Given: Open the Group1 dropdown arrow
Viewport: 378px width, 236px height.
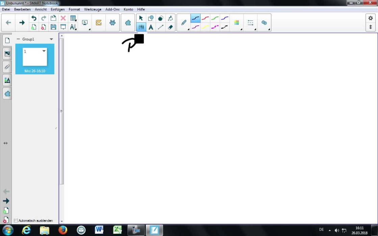Looking at the screenshot, I should click(51, 39).
